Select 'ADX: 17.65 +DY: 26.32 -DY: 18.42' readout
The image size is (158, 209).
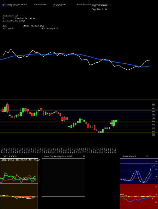[x=20, y=160]
